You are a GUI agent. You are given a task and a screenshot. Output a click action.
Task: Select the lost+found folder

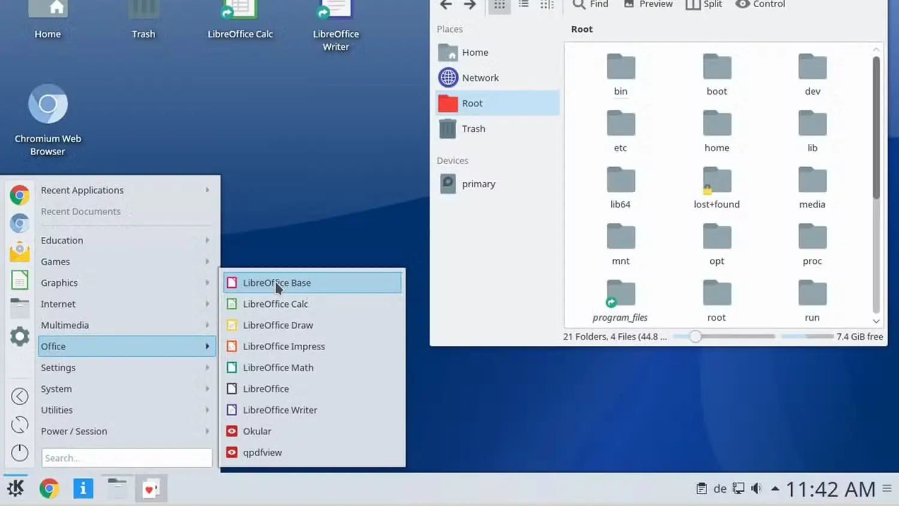point(717,188)
